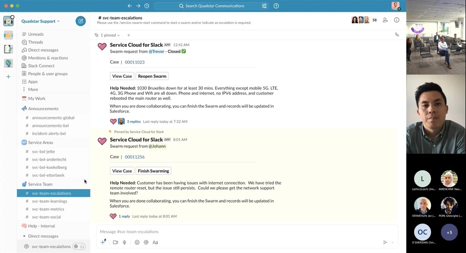The height and width of the screenshot is (253, 466).
Task: Open the help question mark icon
Action: tap(276, 6)
